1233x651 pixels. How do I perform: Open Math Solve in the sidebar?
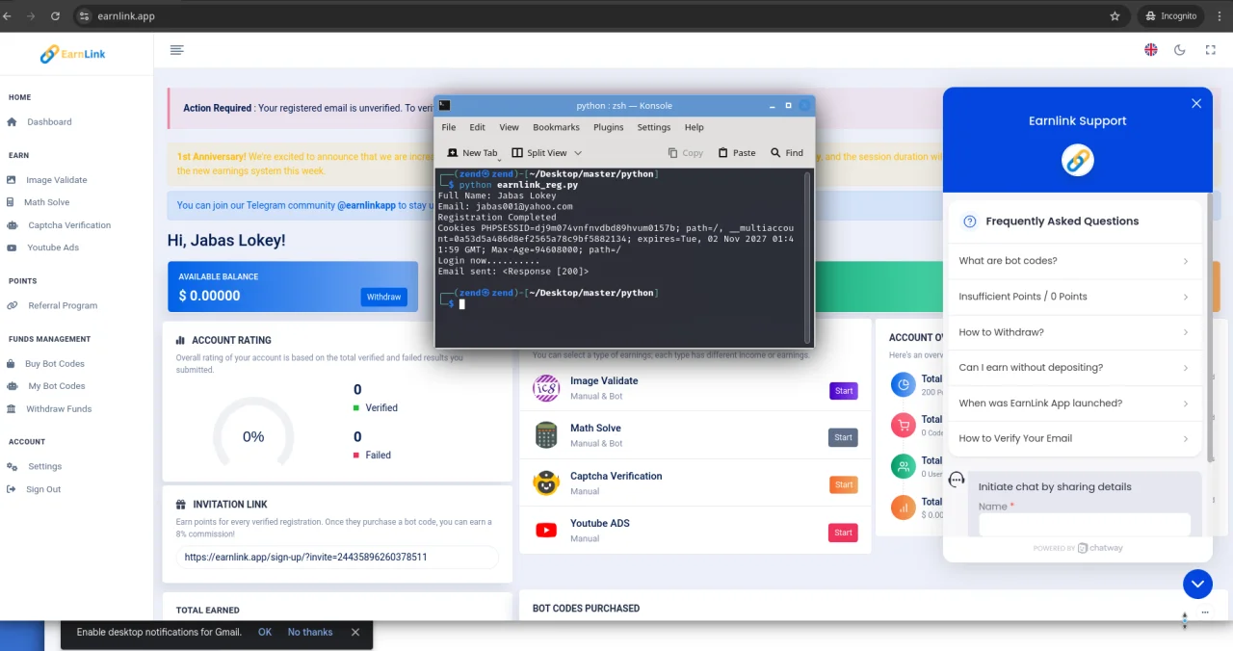click(x=46, y=202)
